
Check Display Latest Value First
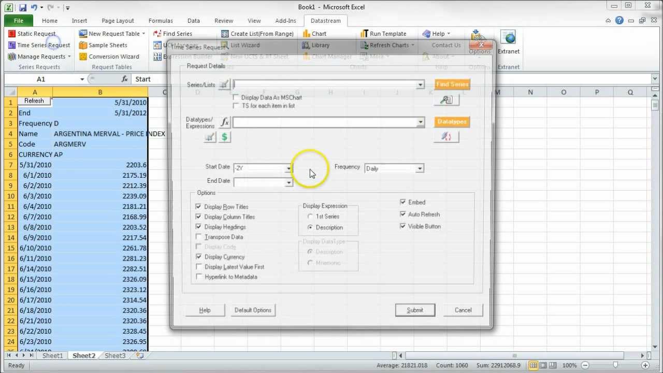point(198,267)
